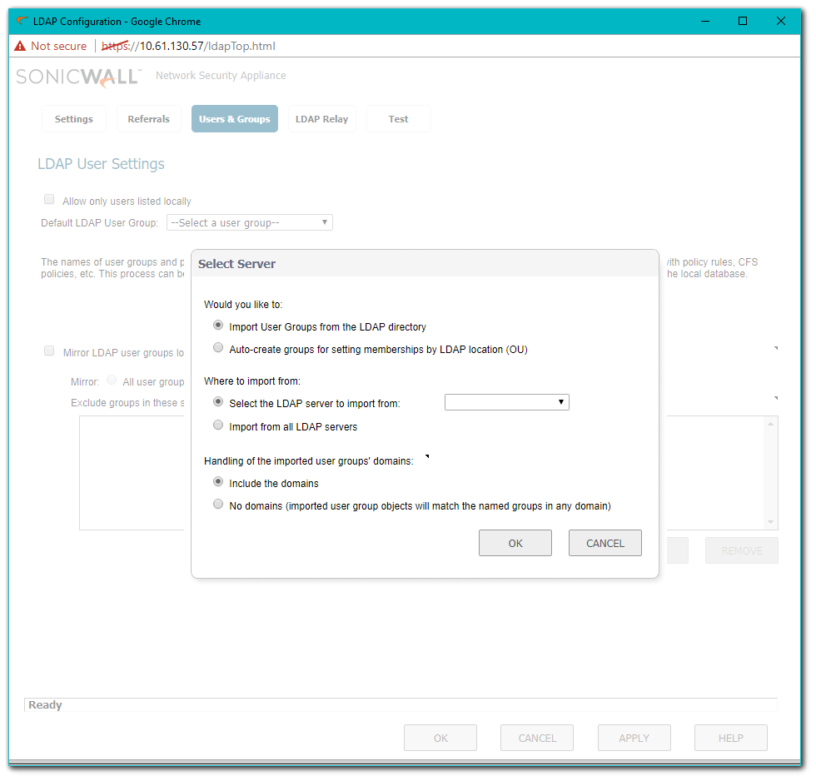Choose Select the LDAP server to import from
The height and width of the screenshot is (781, 816).
[218, 402]
